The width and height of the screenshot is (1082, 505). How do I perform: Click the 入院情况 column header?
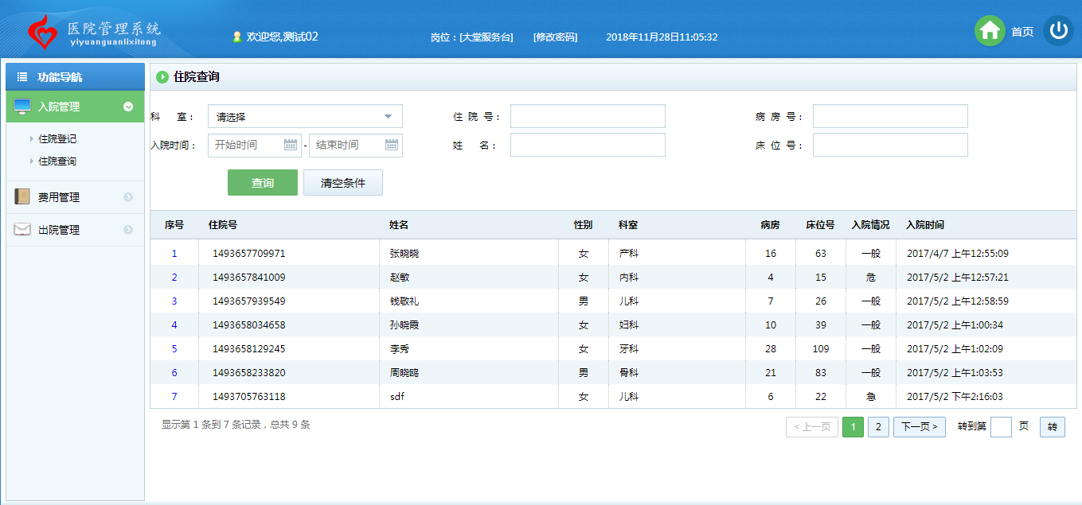click(870, 225)
